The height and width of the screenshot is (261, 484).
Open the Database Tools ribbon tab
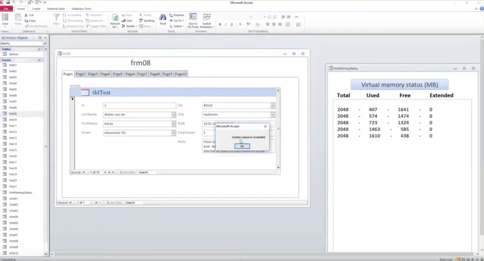click(x=81, y=9)
